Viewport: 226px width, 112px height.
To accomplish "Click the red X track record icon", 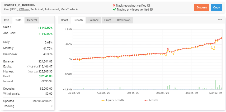I will (x=114, y=5).
